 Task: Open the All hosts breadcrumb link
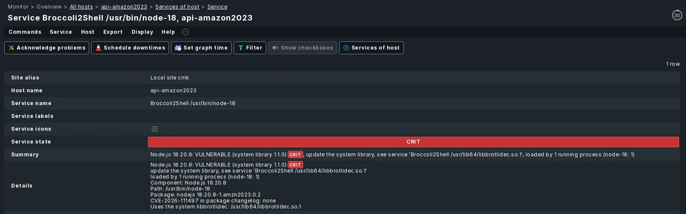point(81,7)
